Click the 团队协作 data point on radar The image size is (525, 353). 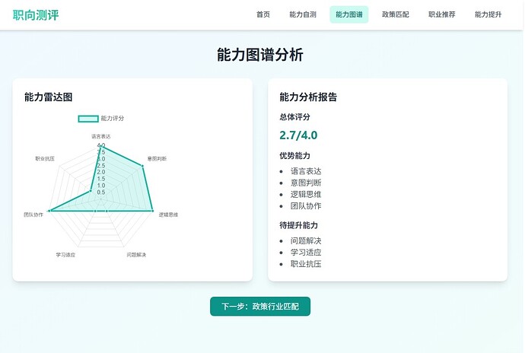click(49, 211)
